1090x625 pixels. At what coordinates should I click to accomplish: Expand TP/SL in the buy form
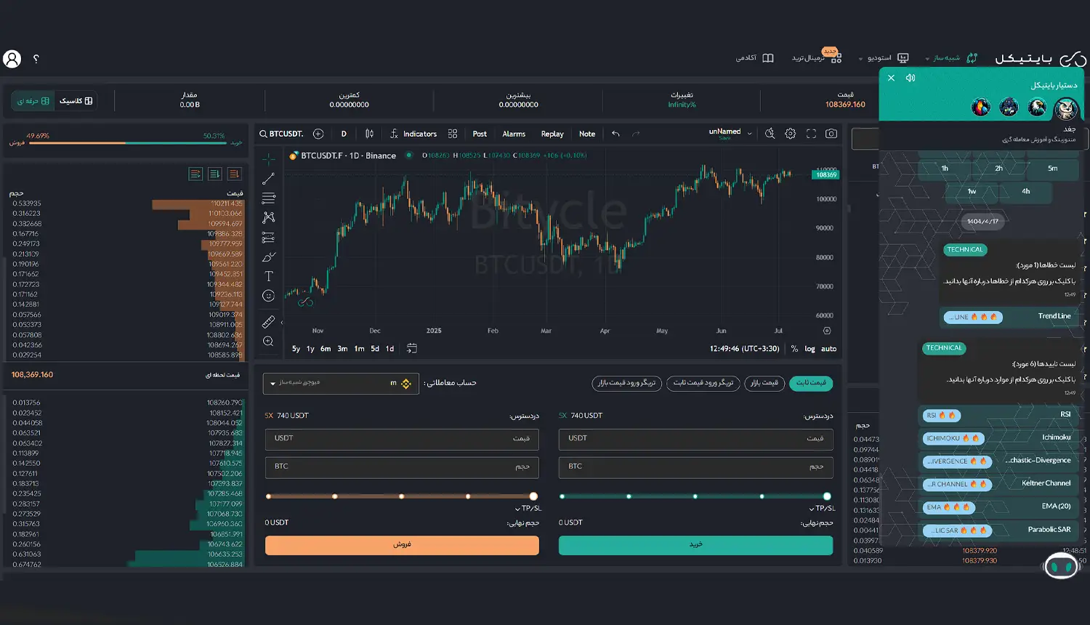822,508
